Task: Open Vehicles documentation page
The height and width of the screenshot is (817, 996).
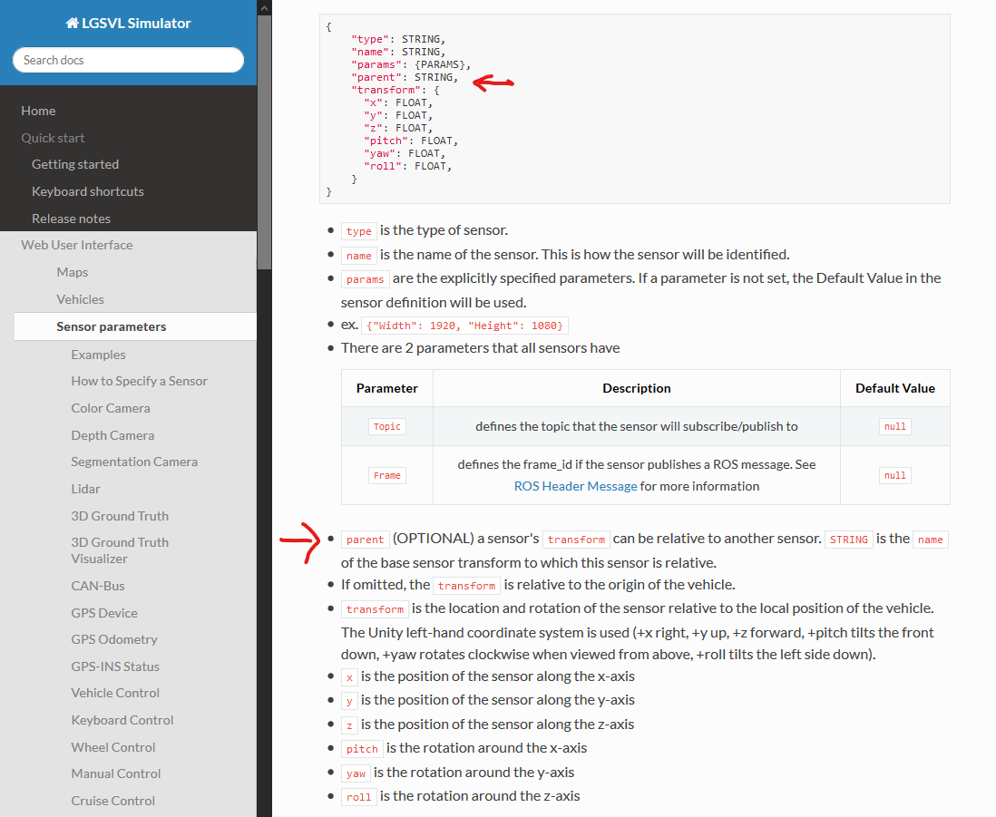Action: click(x=80, y=299)
